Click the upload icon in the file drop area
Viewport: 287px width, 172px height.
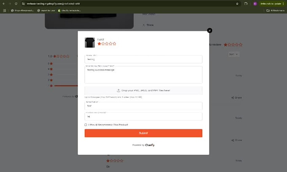pyautogui.click(x=119, y=90)
